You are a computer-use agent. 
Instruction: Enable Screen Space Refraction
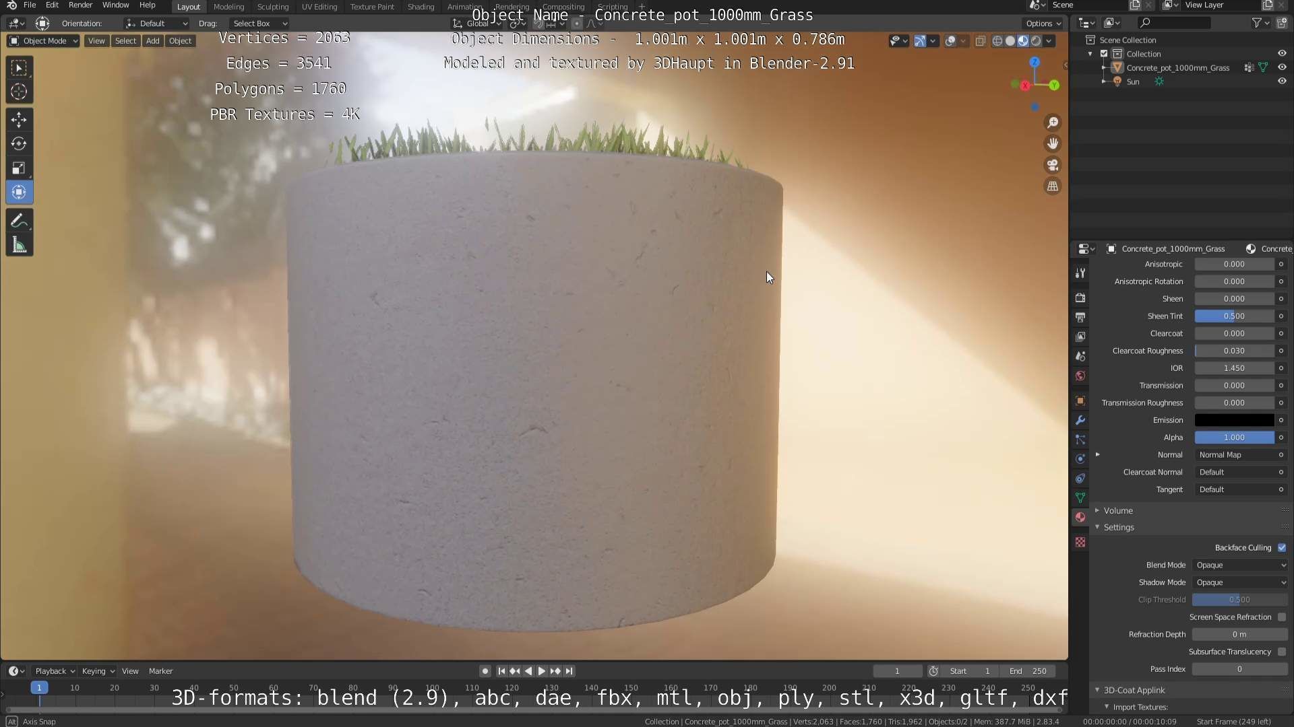pos(1282,617)
